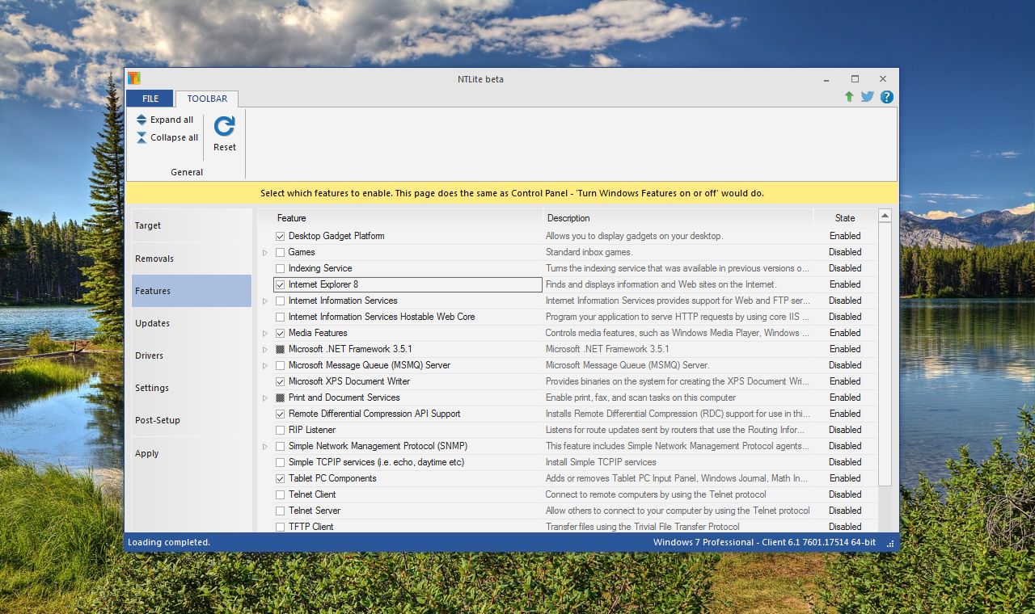The height and width of the screenshot is (614, 1035).
Task: Click Expand all in toolbar
Action: pos(165,120)
